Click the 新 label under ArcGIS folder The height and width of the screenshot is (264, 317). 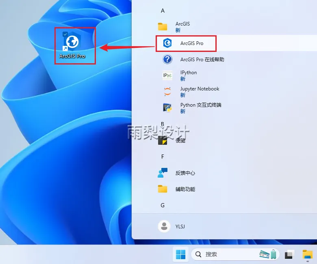coord(178,30)
